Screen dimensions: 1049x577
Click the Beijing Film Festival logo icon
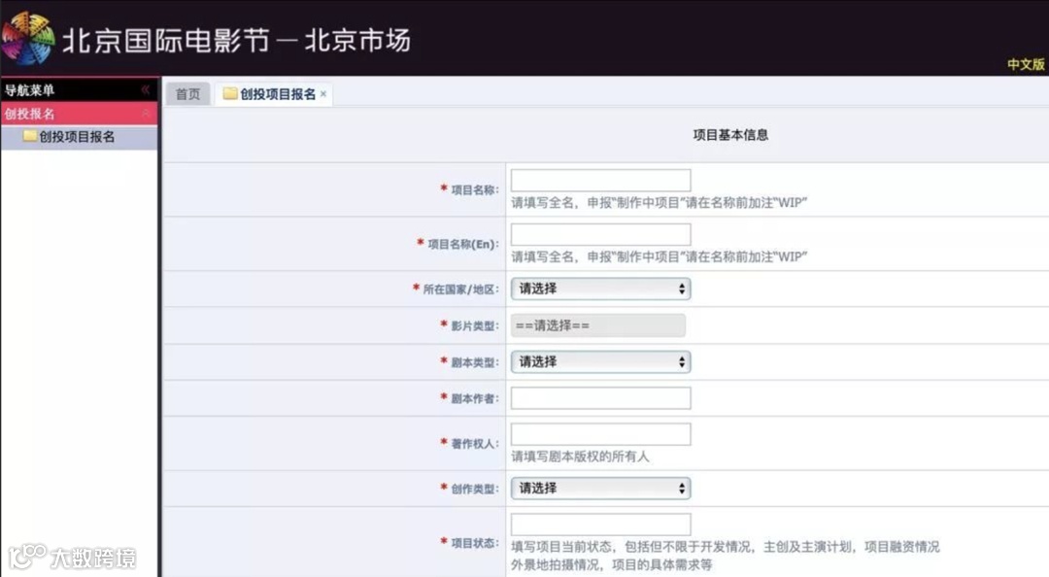pos(28,39)
